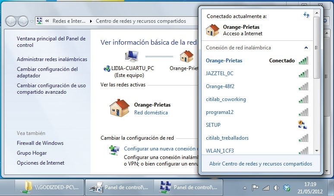
Task: Select the SETUP network
Action: pyautogui.click(x=257, y=125)
